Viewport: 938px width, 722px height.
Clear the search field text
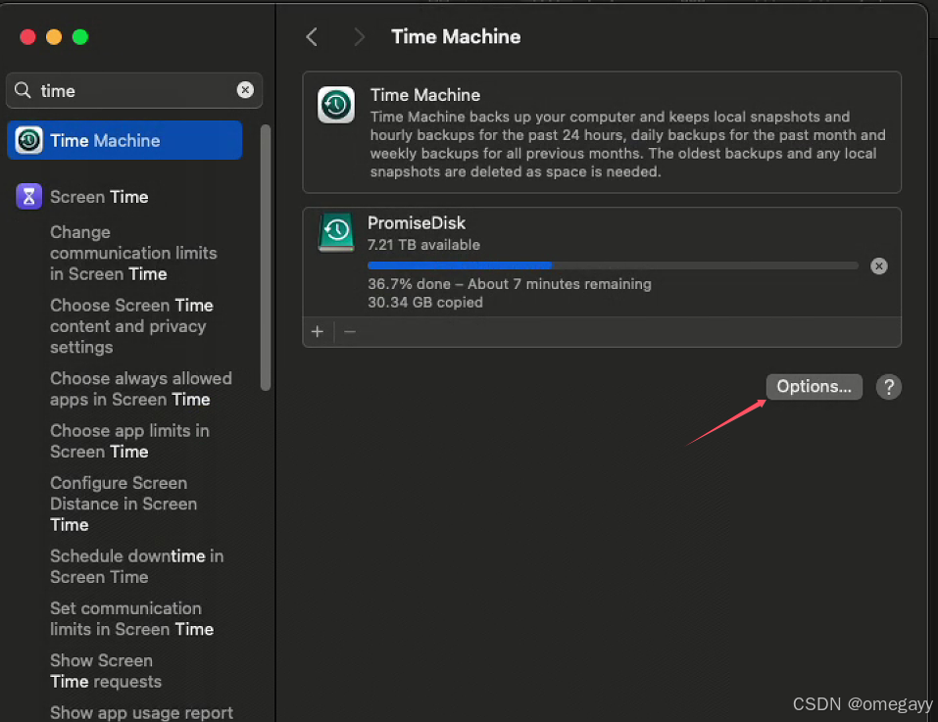click(x=245, y=90)
